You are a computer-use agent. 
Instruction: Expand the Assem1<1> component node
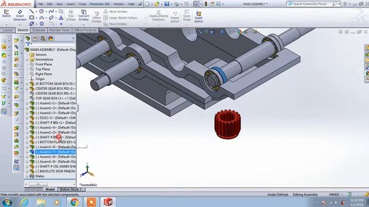27,103
